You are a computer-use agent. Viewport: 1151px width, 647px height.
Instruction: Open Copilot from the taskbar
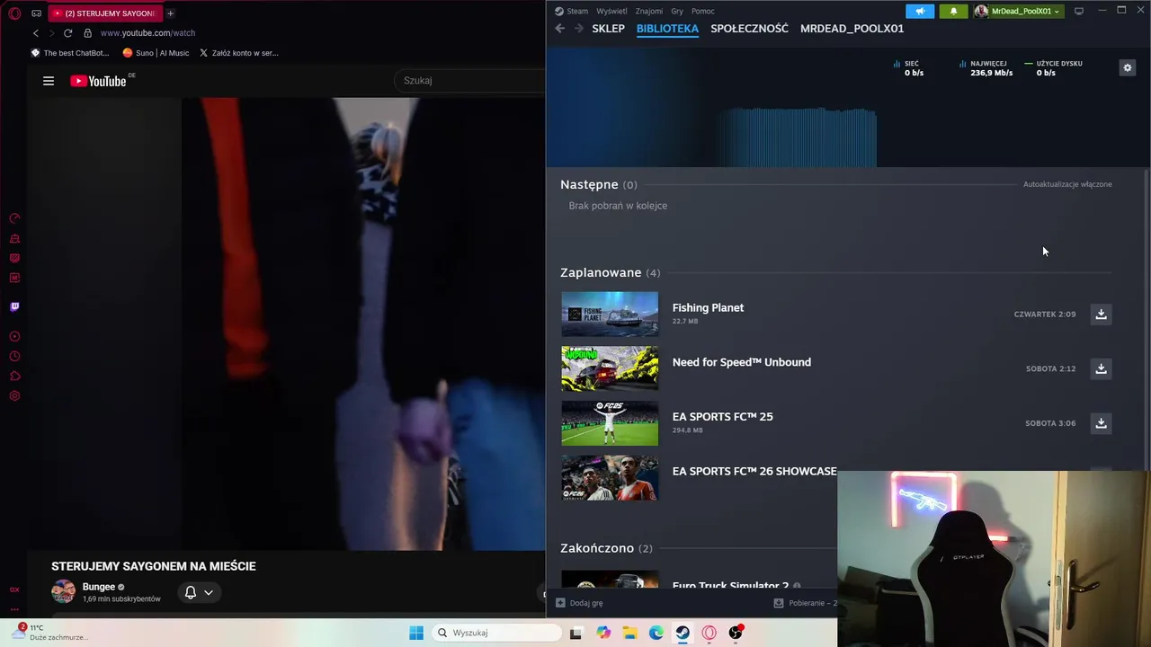click(603, 633)
